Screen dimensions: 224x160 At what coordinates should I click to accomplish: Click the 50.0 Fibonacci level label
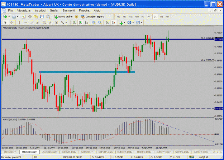(207, 38)
